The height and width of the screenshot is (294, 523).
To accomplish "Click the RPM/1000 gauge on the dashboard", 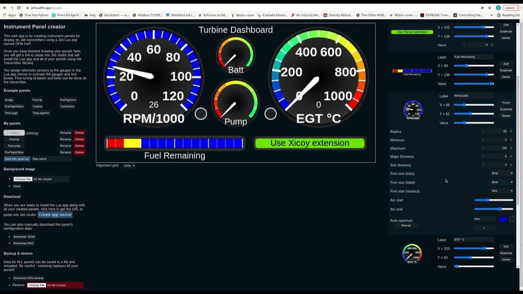I will [x=154, y=76].
